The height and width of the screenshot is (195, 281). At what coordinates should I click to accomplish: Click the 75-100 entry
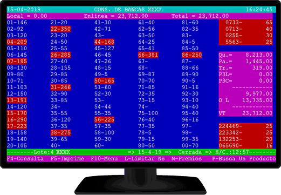[148, 113]
